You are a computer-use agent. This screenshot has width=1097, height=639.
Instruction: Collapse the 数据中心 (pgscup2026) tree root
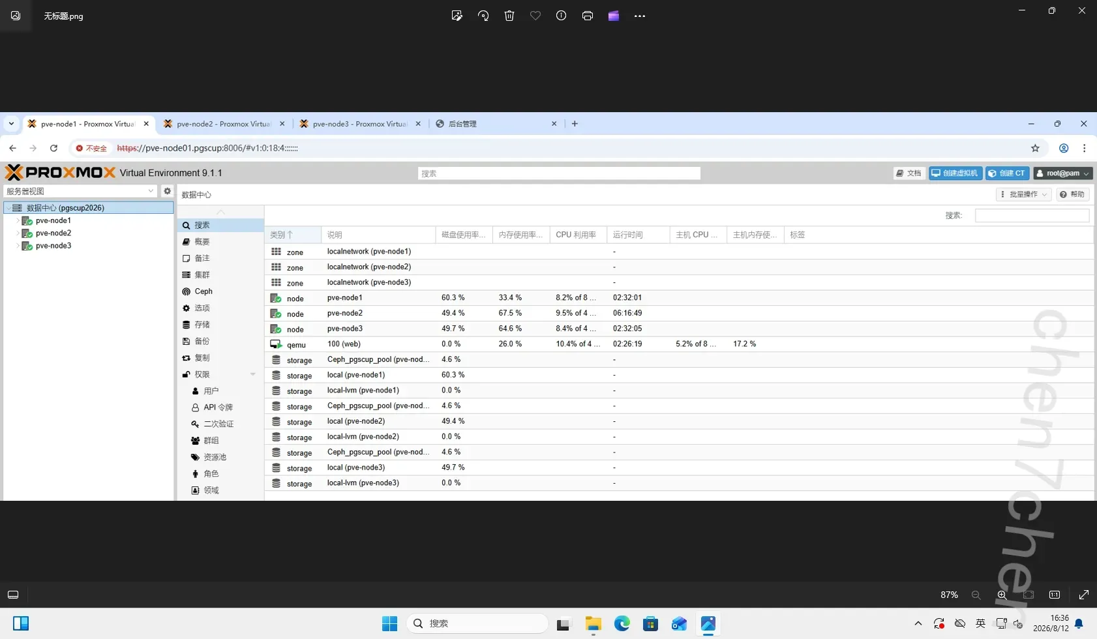coord(8,208)
